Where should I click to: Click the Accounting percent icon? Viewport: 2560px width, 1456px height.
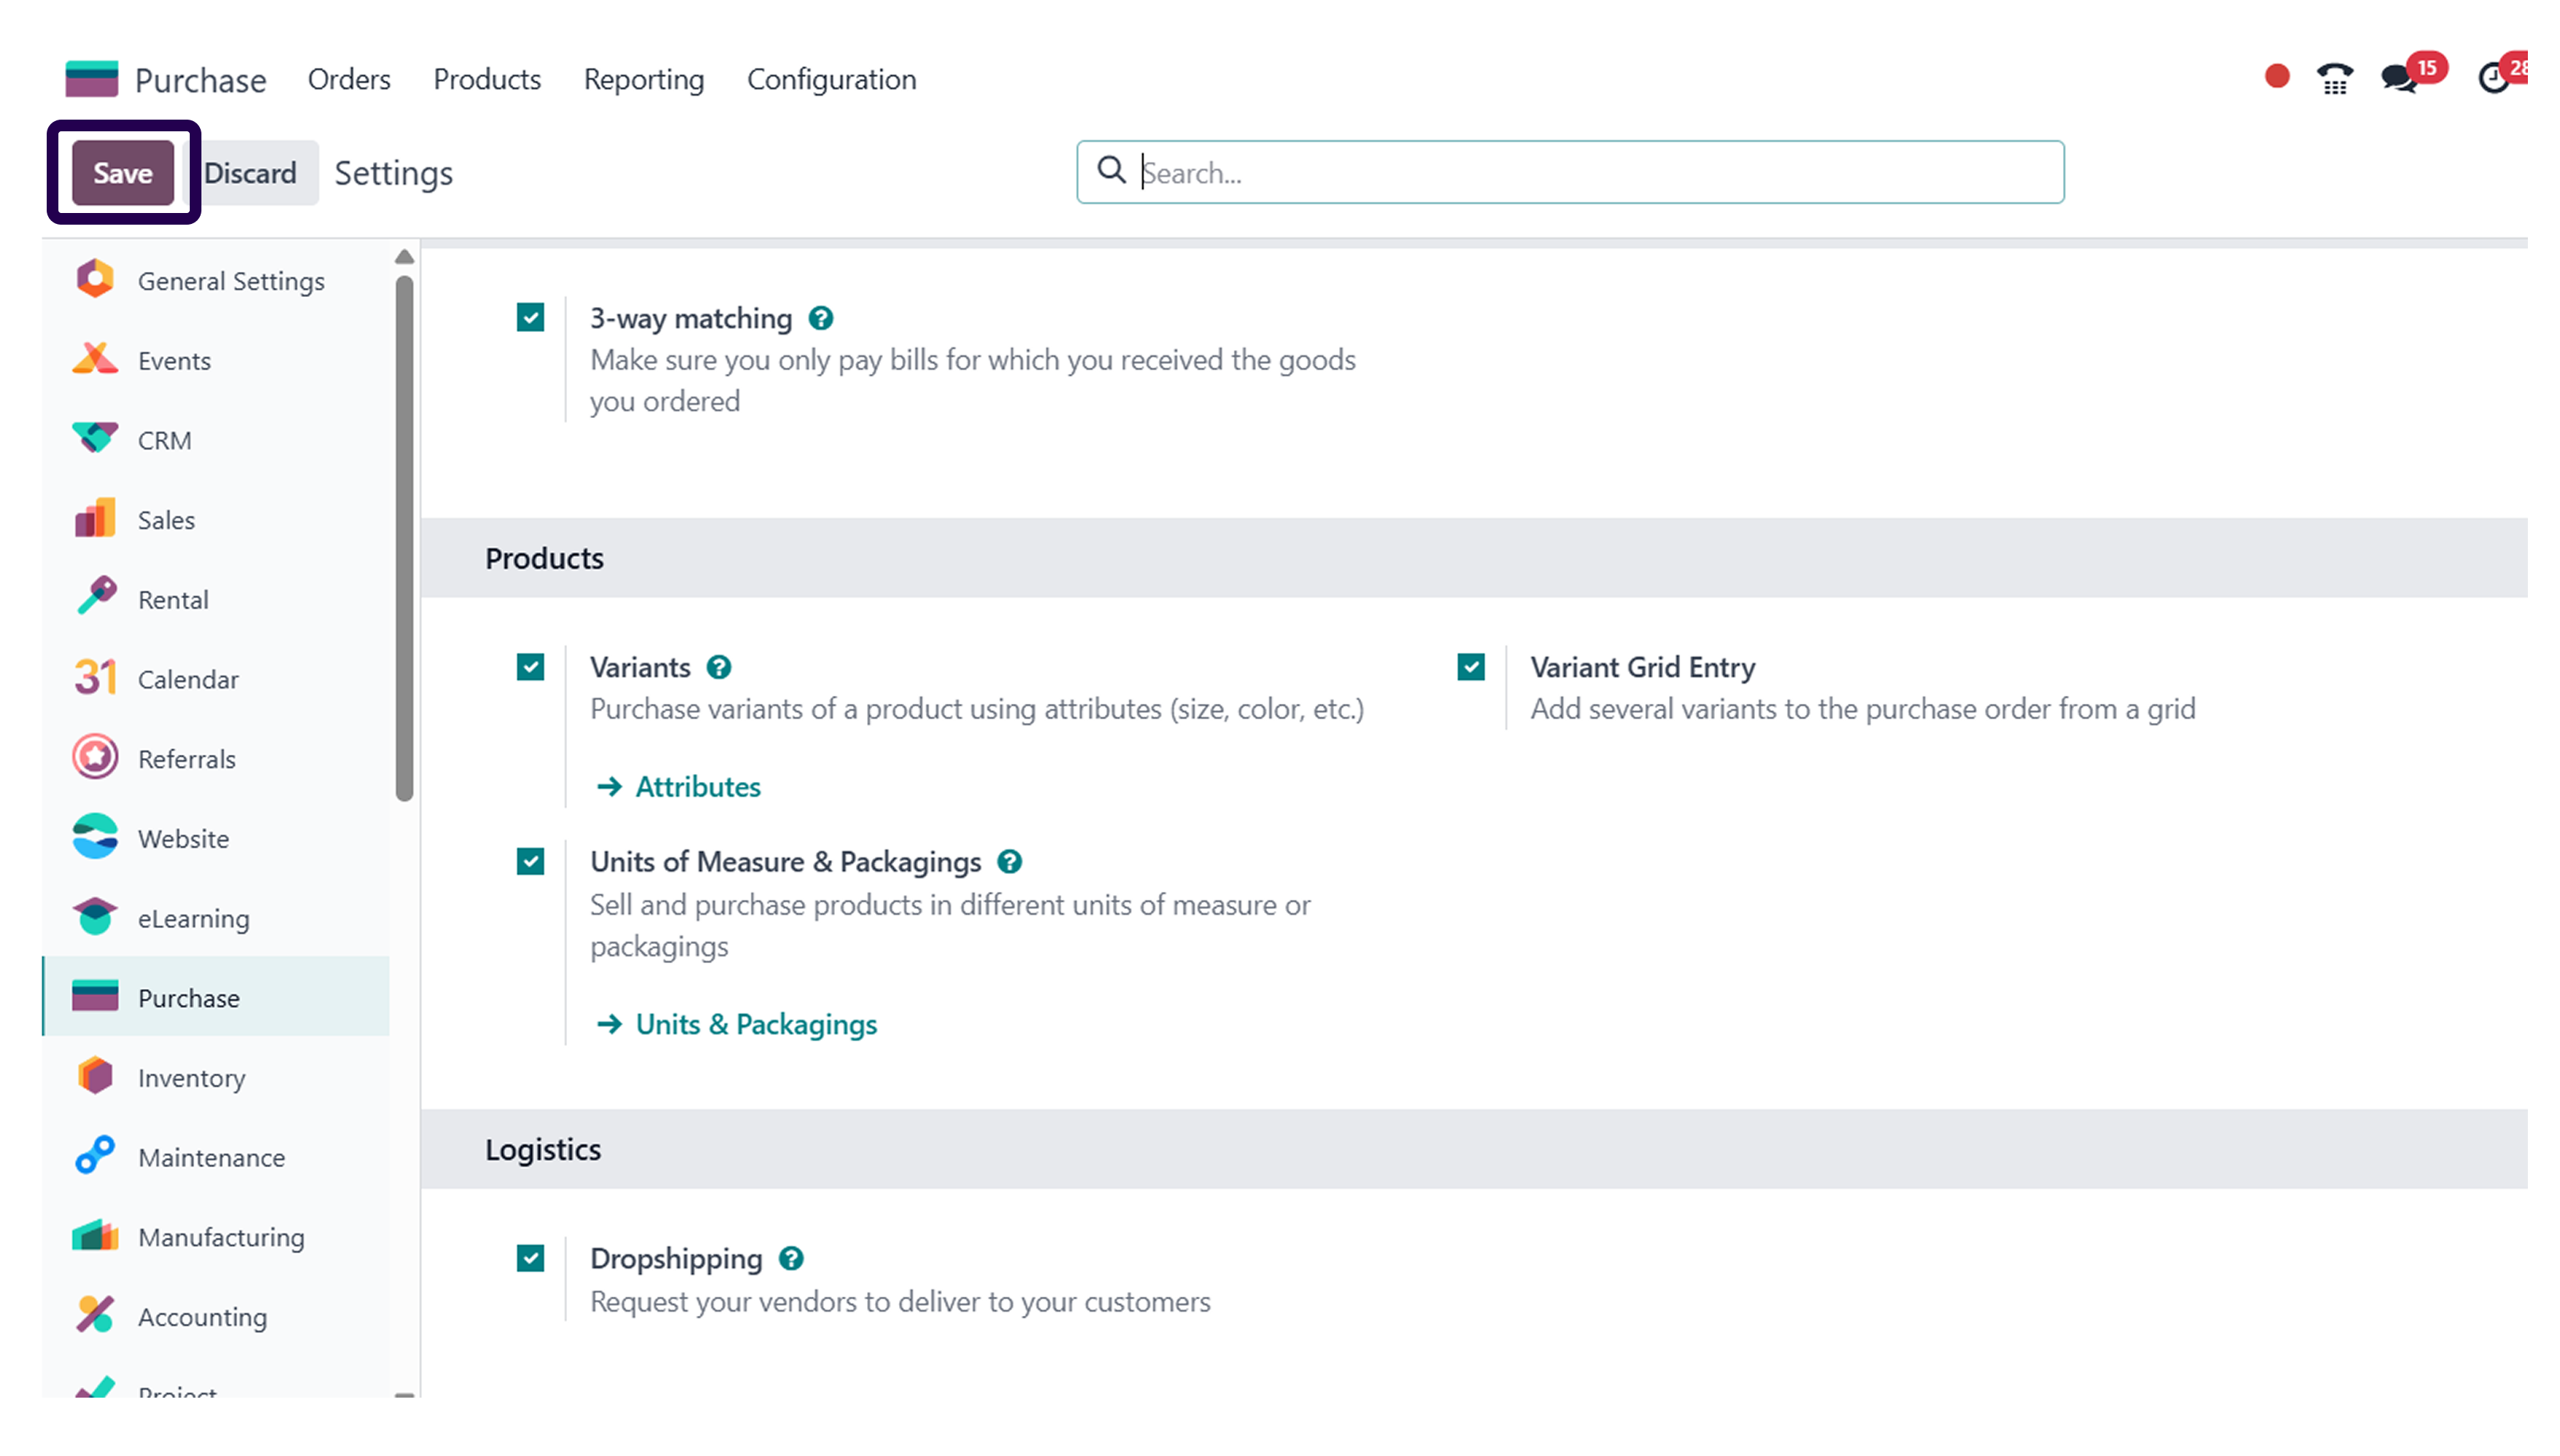[x=95, y=1316]
